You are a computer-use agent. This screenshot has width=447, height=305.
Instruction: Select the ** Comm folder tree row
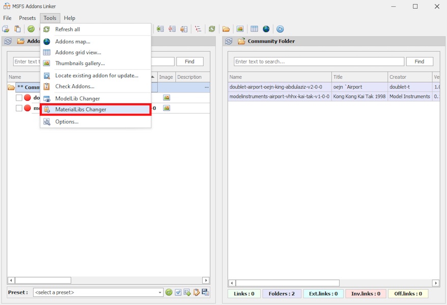click(108, 87)
